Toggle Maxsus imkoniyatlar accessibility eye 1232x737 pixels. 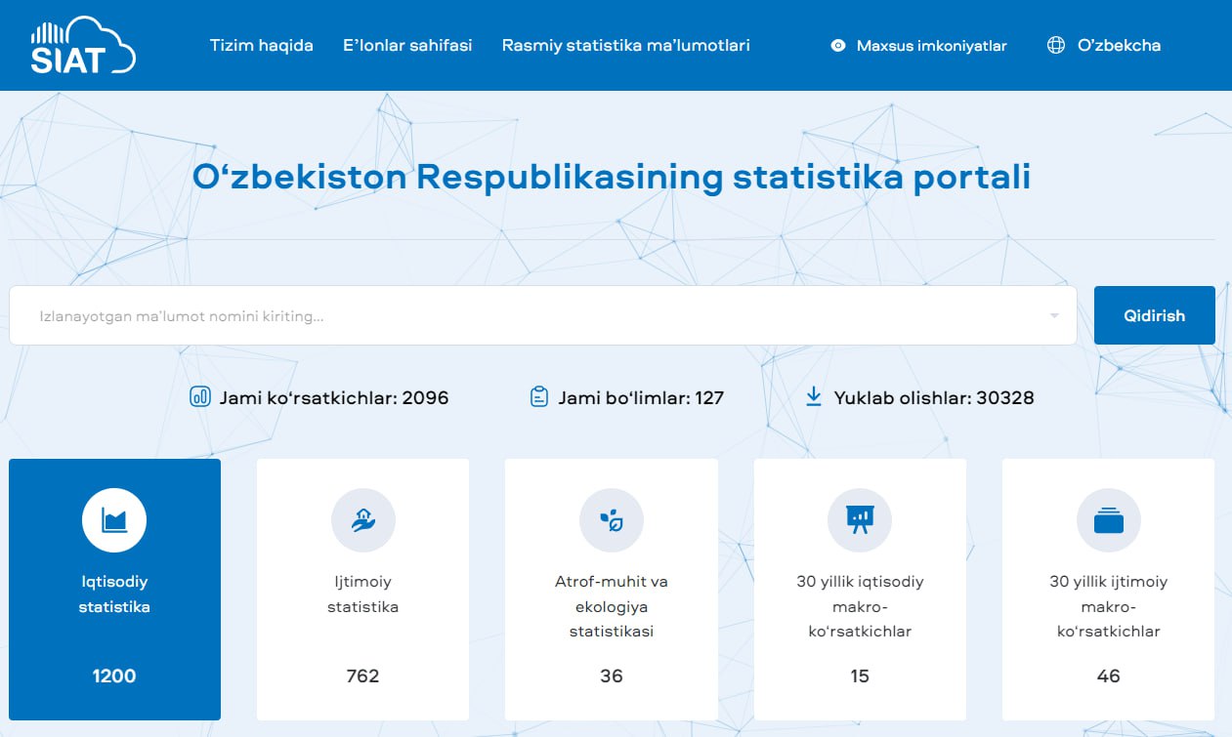(x=837, y=45)
